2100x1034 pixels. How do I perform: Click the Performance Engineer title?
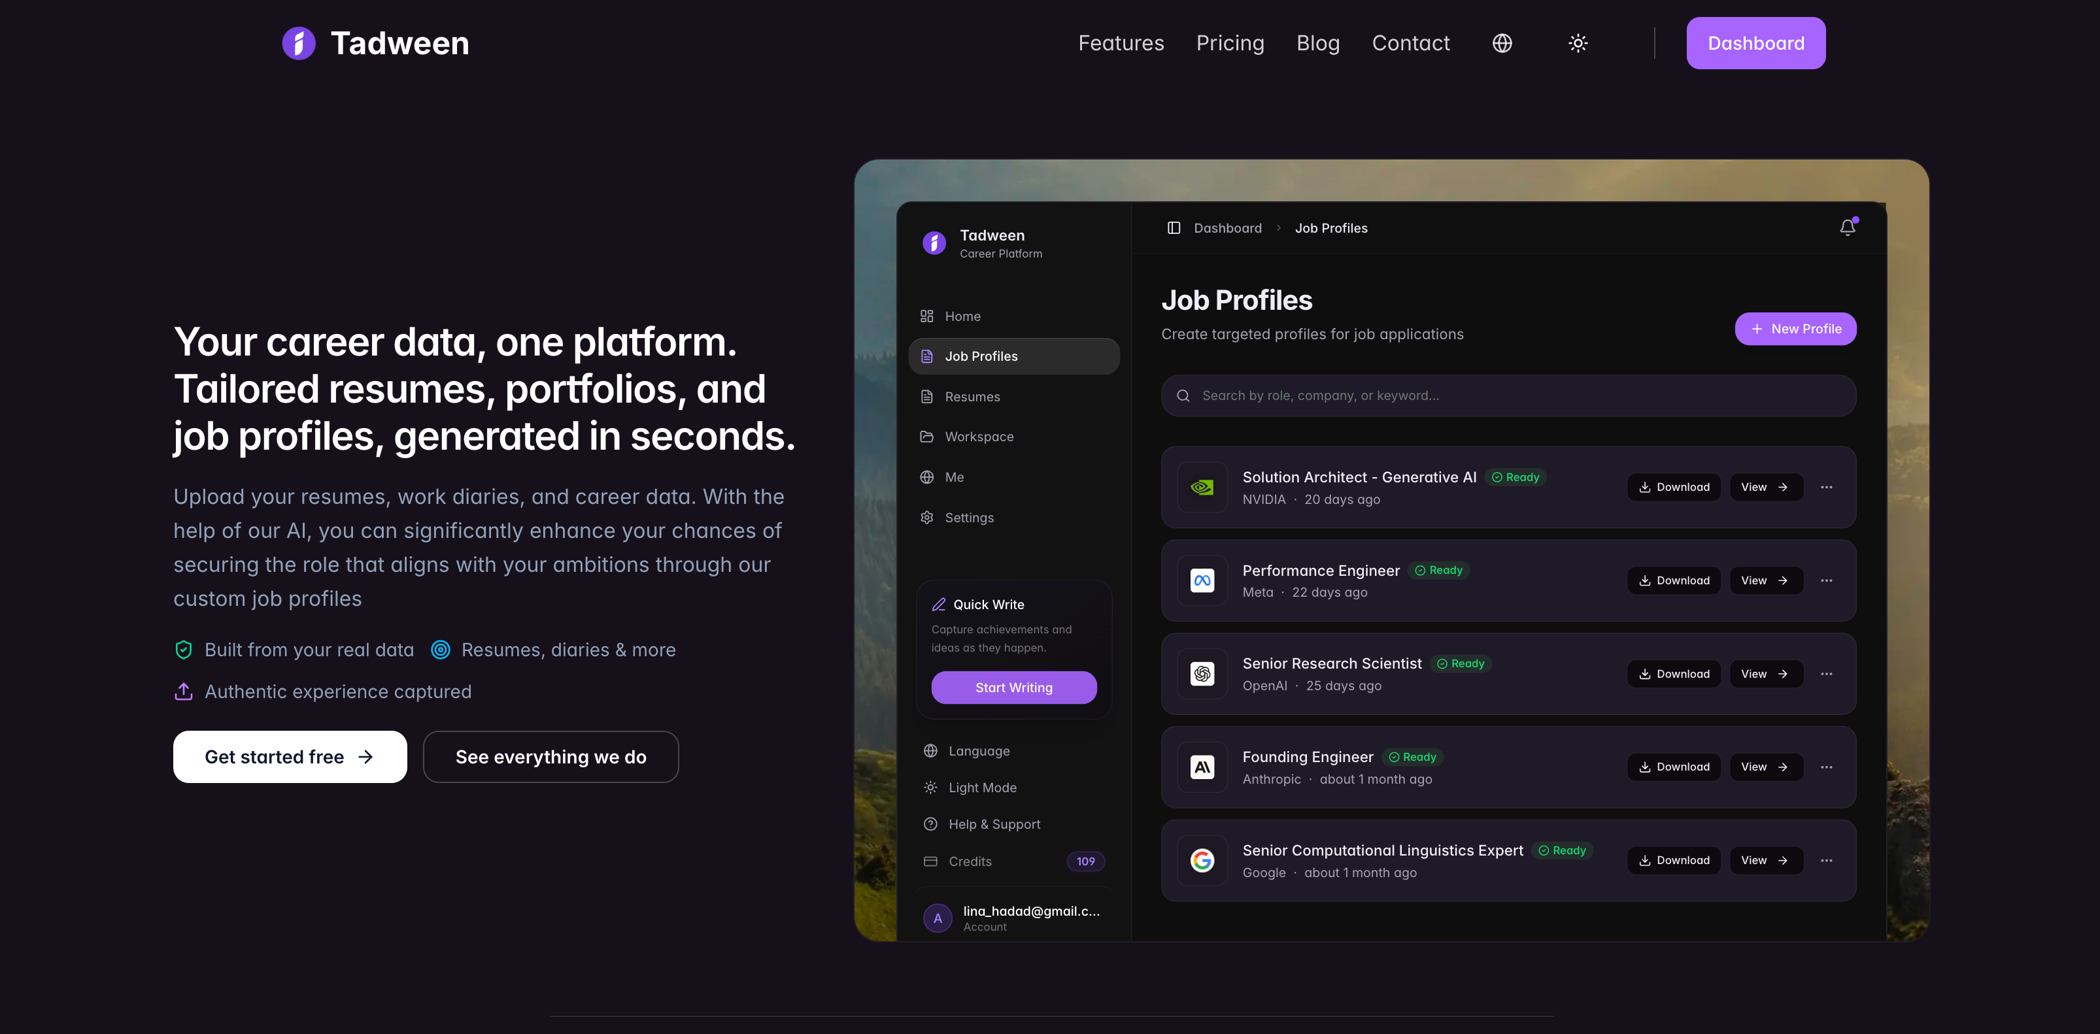coord(1321,571)
